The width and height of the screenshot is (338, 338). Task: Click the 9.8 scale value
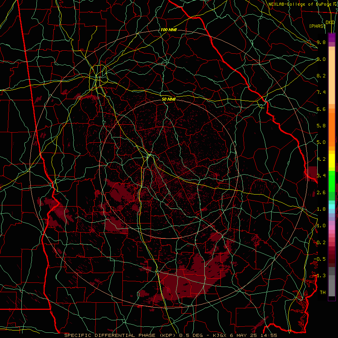pos(321,42)
